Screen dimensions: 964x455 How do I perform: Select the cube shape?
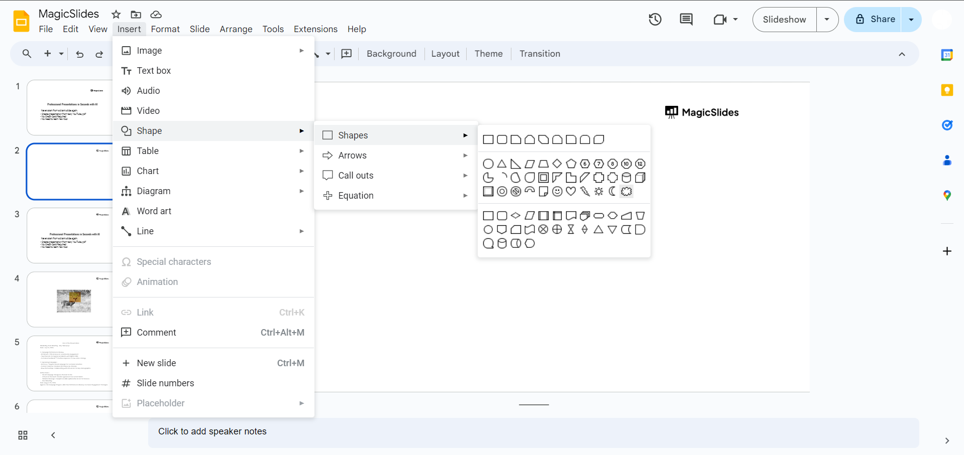point(640,178)
